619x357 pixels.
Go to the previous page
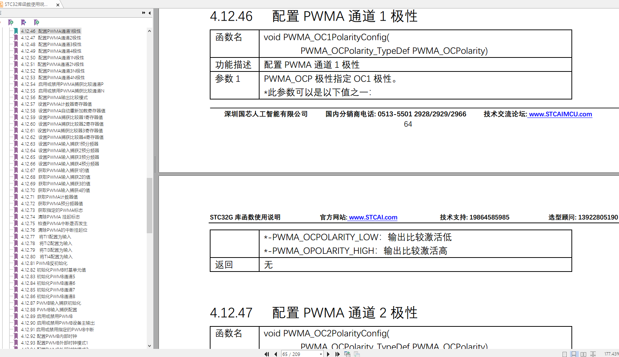point(275,354)
